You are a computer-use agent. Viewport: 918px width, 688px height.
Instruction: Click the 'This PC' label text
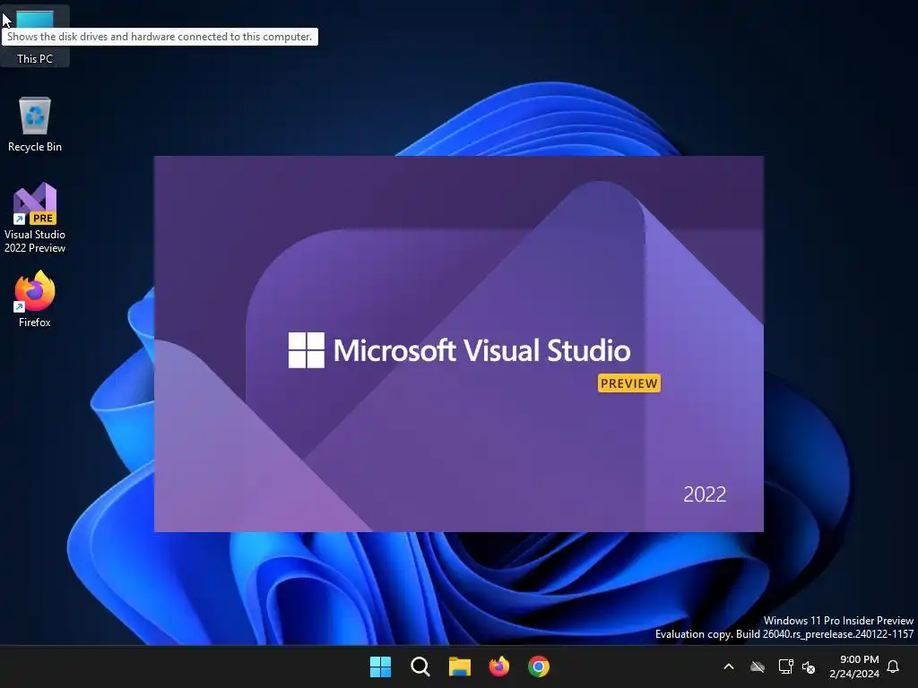[35, 58]
